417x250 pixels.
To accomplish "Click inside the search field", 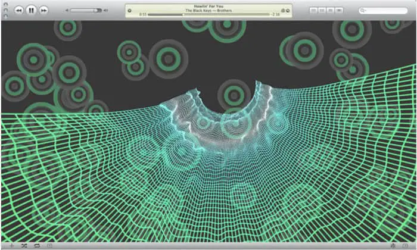I will point(383,11).
